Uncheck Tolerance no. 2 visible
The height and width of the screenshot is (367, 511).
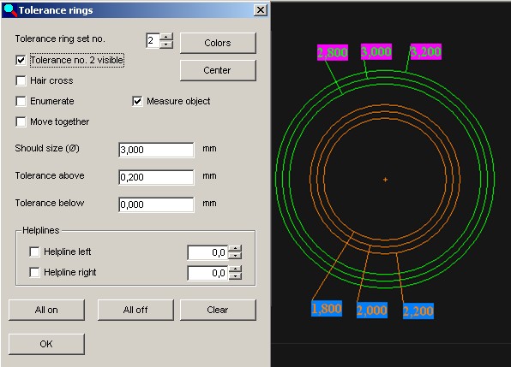click(x=21, y=60)
